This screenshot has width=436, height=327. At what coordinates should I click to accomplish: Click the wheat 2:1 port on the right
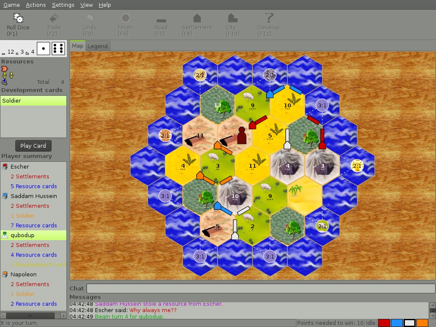pyautogui.click(x=357, y=166)
